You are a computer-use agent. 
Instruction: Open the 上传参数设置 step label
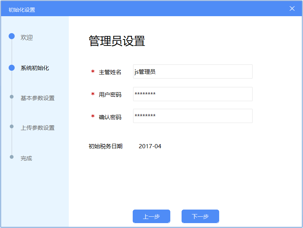coord(38,128)
